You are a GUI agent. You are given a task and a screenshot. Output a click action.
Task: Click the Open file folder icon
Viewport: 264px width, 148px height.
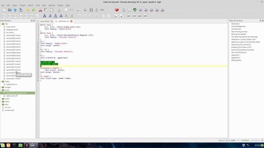[10, 10]
